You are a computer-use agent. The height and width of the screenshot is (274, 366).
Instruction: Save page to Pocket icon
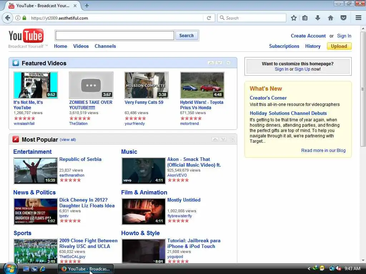coord(343,18)
